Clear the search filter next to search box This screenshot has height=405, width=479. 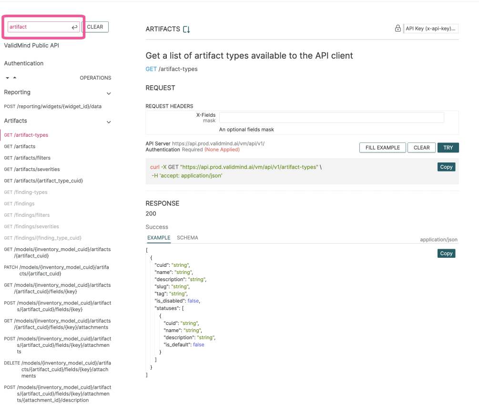coord(95,27)
